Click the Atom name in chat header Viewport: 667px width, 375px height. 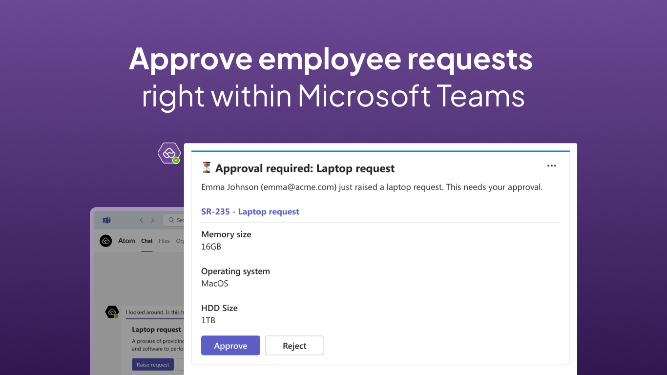[x=126, y=241]
